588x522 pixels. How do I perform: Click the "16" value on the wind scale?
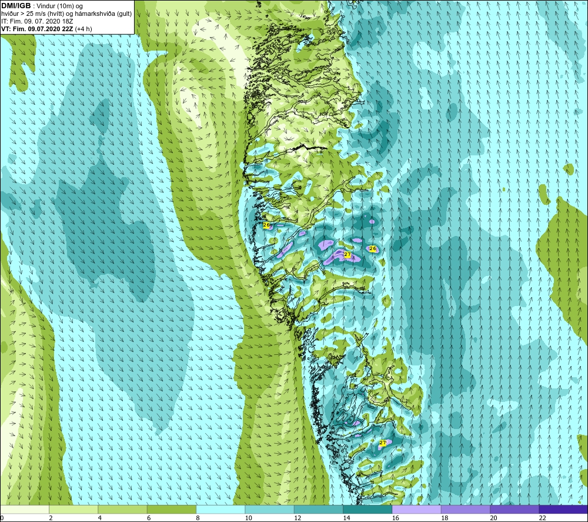[x=396, y=518]
